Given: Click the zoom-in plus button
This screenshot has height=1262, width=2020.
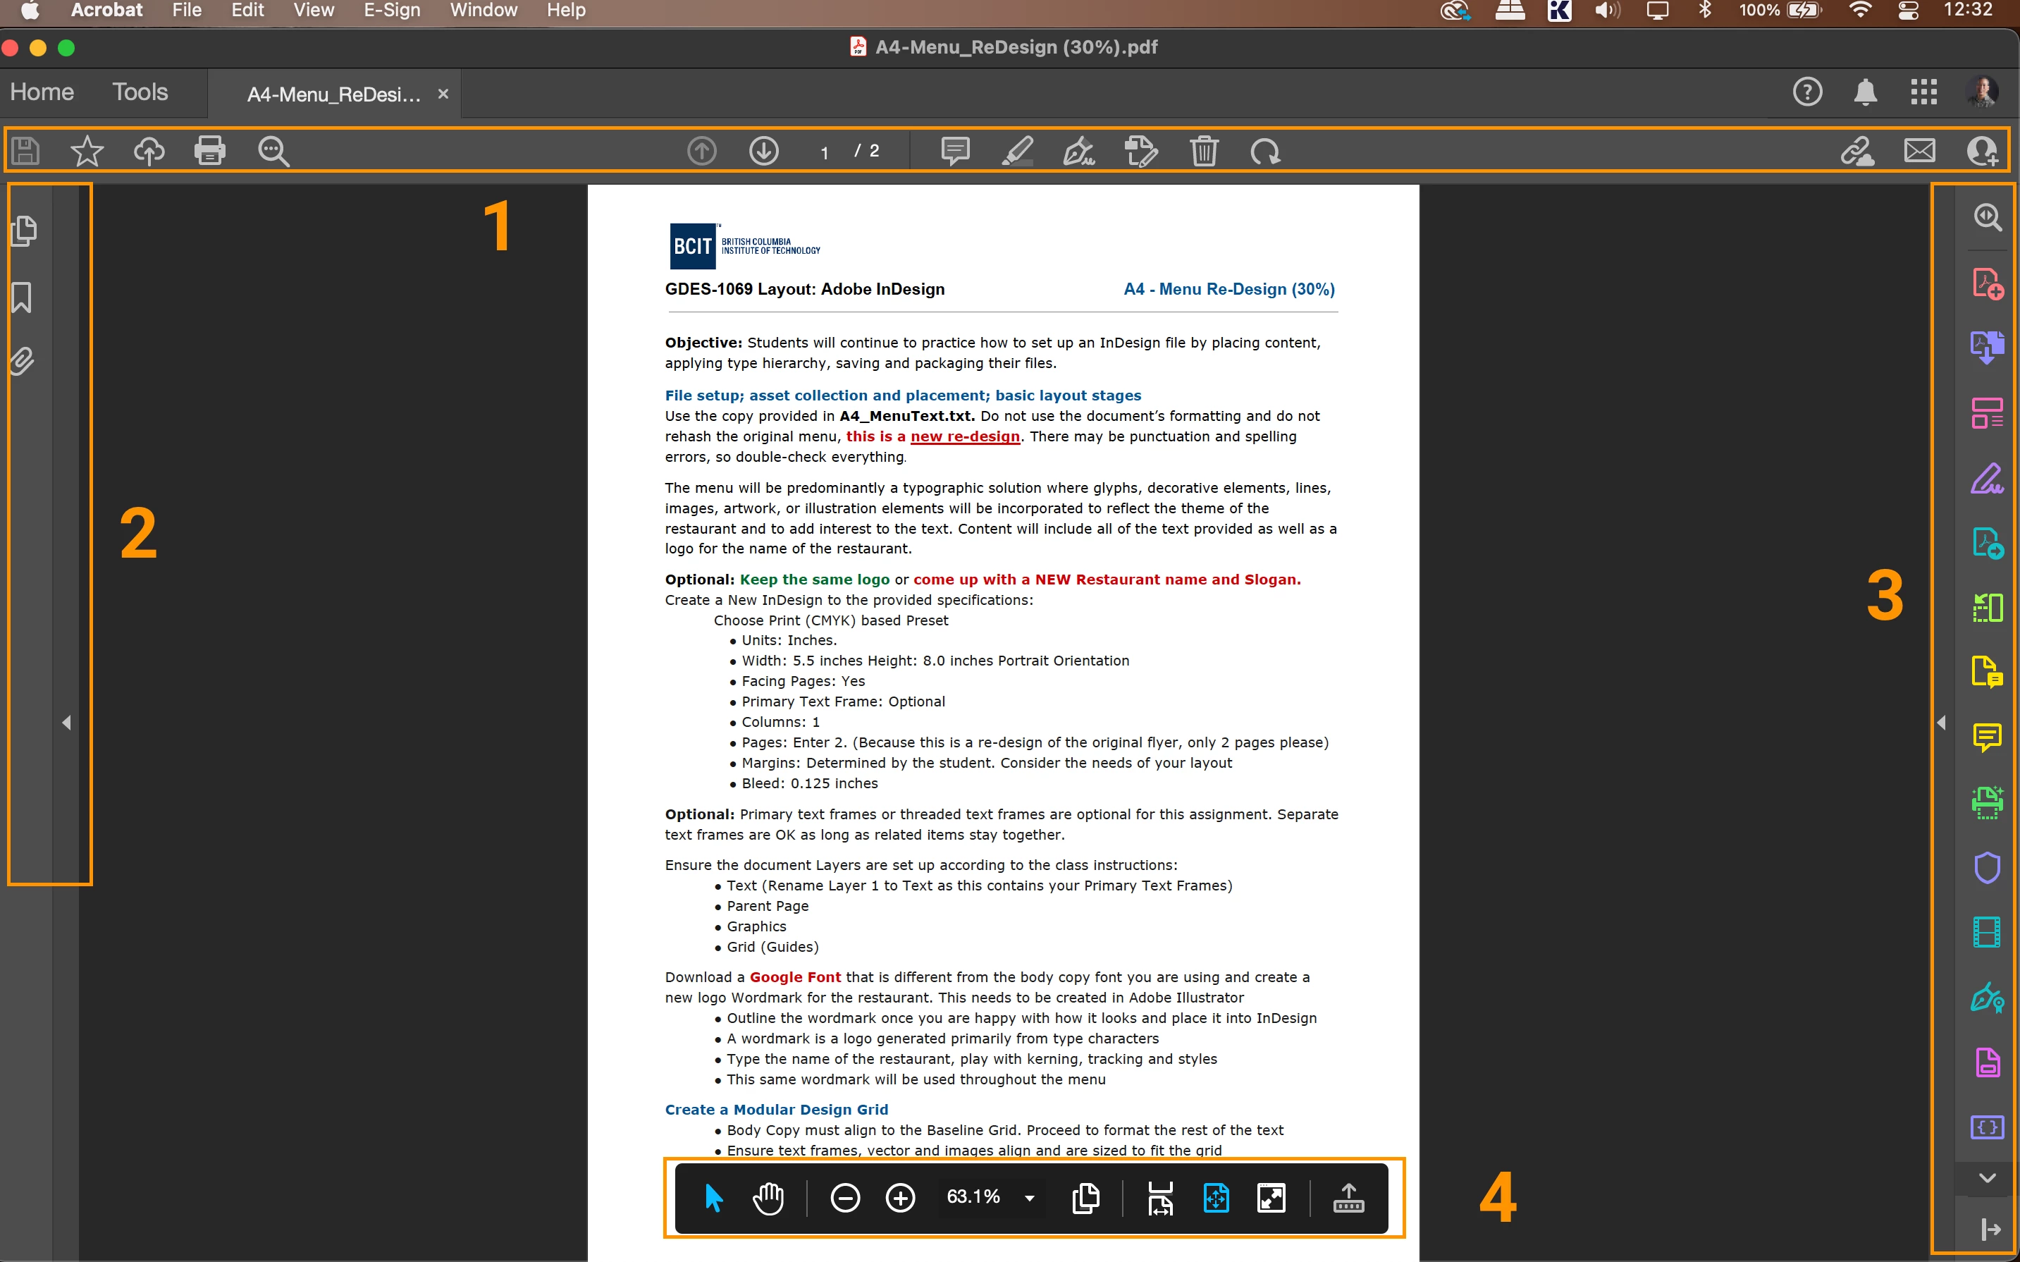Looking at the screenshot, I should click(899, 1198).
